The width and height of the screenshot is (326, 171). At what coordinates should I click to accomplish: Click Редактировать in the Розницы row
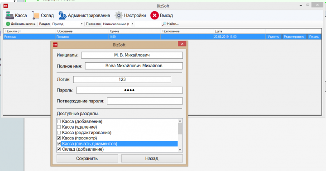point(294,37)
